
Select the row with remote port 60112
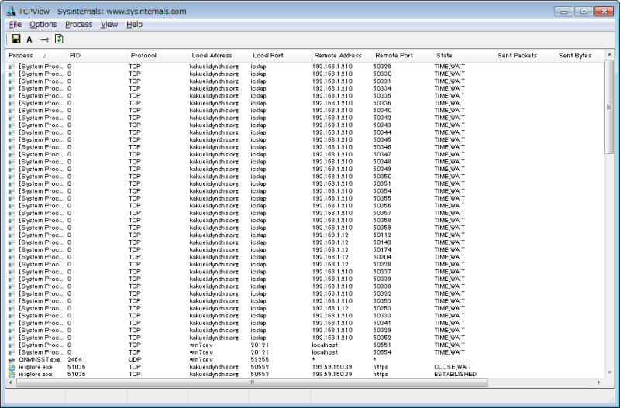[x=310, y=235]
